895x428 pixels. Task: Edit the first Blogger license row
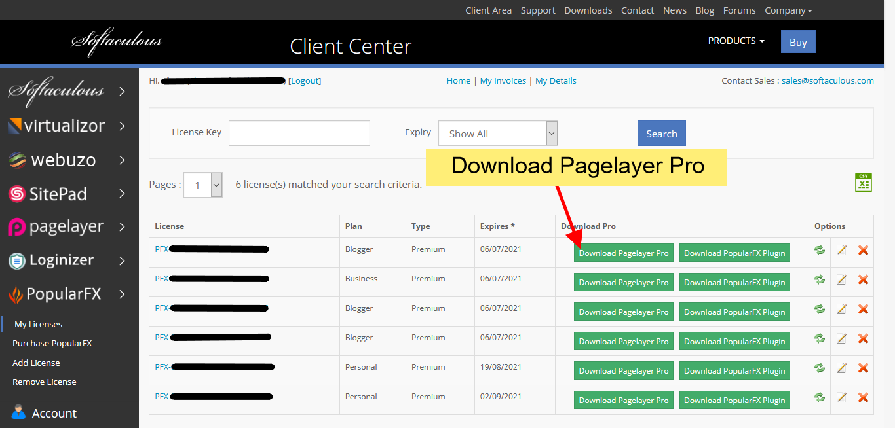click(x=841, y=250)
